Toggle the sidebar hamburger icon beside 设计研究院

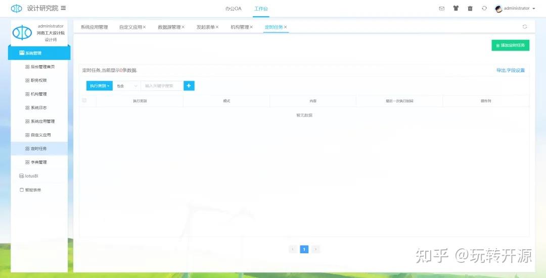pyautogui.click(x=63, y=8)
